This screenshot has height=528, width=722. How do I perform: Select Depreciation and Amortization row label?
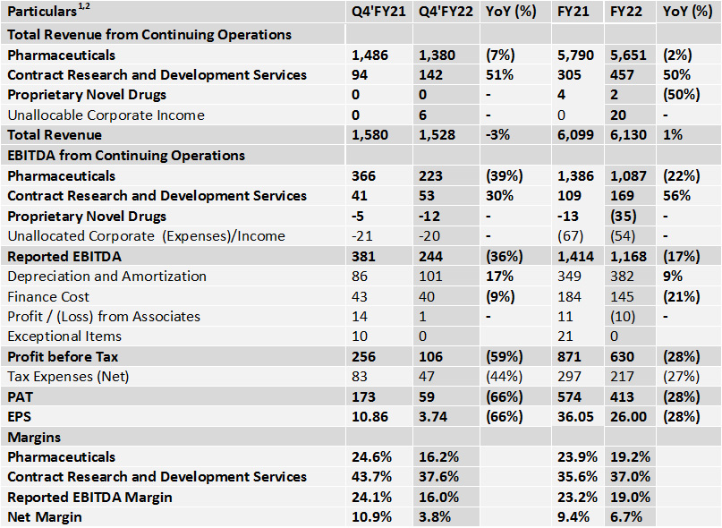pyautogui.click(x=106, y=277)
